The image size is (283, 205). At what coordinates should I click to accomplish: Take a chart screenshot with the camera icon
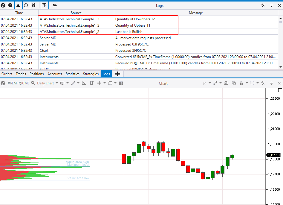pyautogui.click(x=226, y=83)
